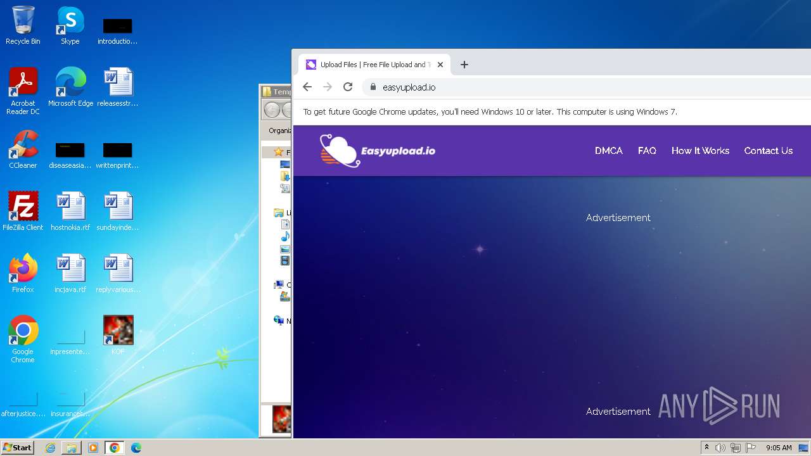
Task: Select Favorites star in Explorer sidebar
Action: click(278, 152)
